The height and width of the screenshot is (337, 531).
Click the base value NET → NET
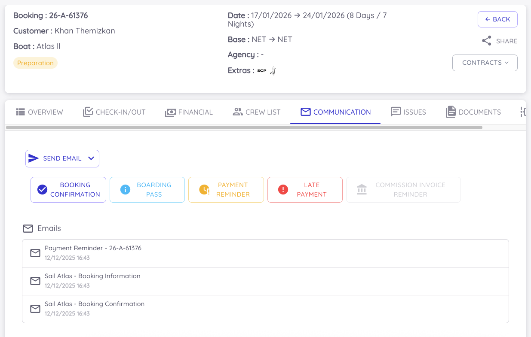point(272,39)
